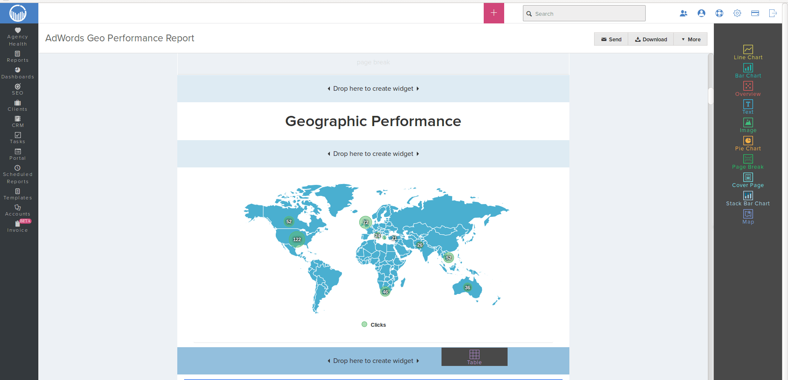788x380 pixels.
Task: Browse report Templates
Action: coord(18,194)
